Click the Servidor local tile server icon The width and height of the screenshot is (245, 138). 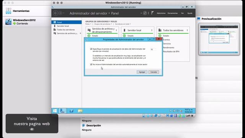(x=124, y=30)
